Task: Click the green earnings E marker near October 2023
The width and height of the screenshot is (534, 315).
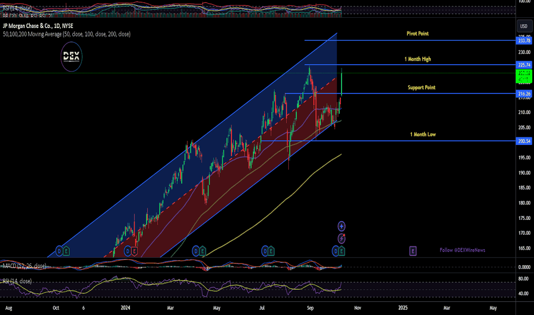Action: point(66,251)
